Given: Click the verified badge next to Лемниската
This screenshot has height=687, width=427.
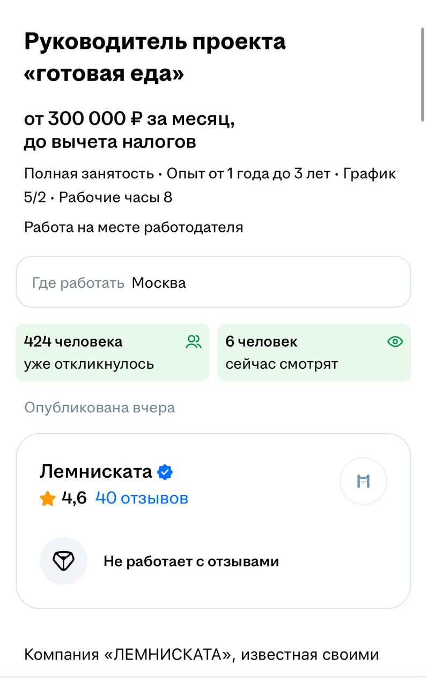Looking at the screenshot, I should tap(165, 472).
